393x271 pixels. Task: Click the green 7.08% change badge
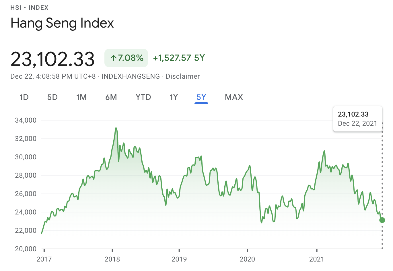pos(126,58)
